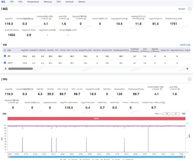Click the FPS threshold field showing 18
Image resolution: width=193 pixels, height=160 pixels.
pyautogui.click(x=166, y=113)
